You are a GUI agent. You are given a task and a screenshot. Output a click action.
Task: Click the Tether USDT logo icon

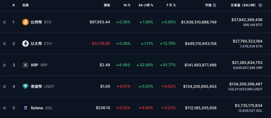click(25, 86)
